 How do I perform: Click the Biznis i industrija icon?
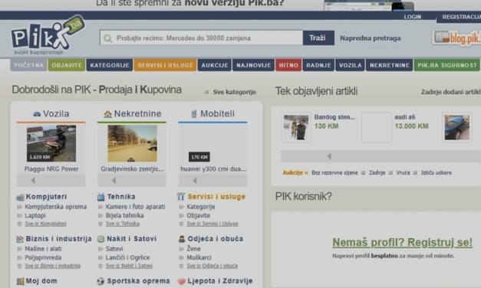coord(20,239)
